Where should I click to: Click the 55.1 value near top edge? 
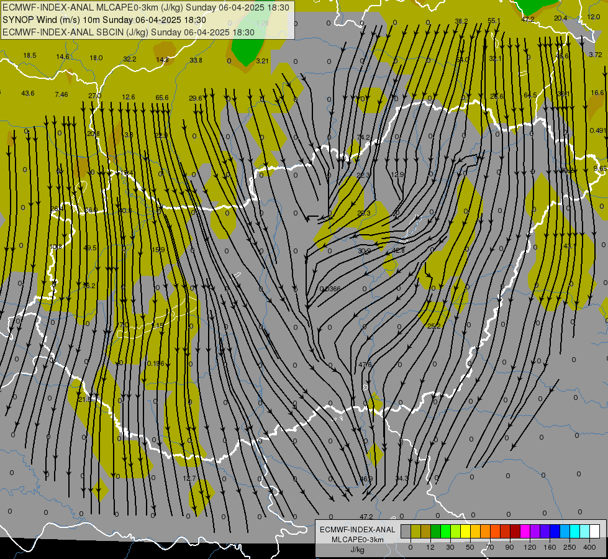click(x=494, y=20)
